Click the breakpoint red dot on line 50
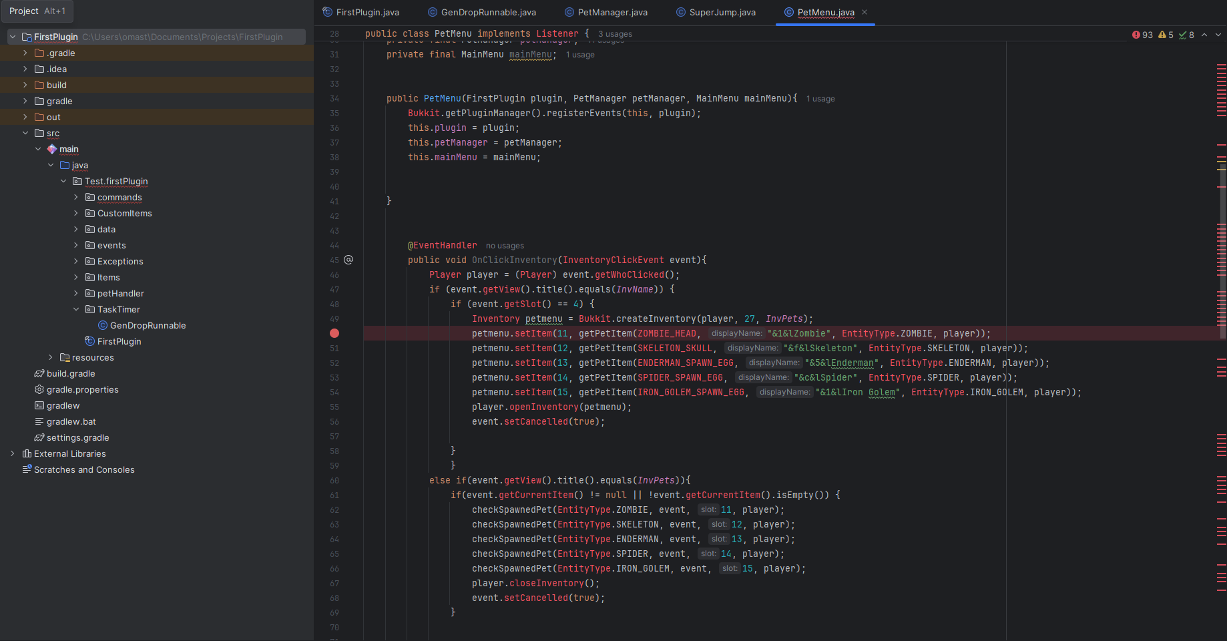The image size is (1227, 641). [x=334, y=333]
